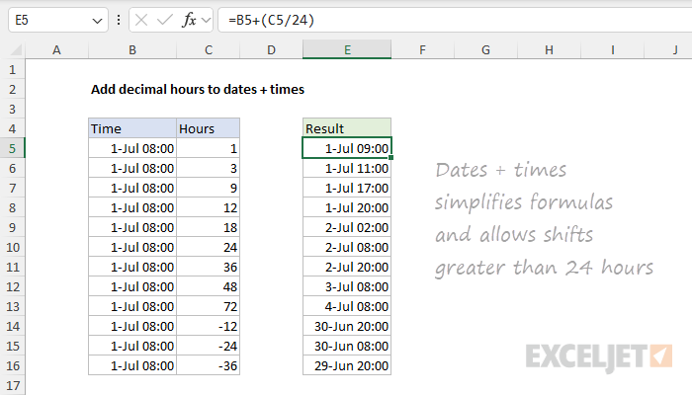692x395 pixels.
Task: Select result cell '30-Jun 20:00'
Action: tap(347, 326)
